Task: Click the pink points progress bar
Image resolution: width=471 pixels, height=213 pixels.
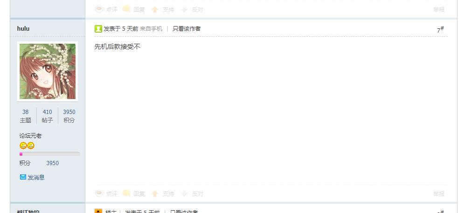Action: [x=49, y=154]
